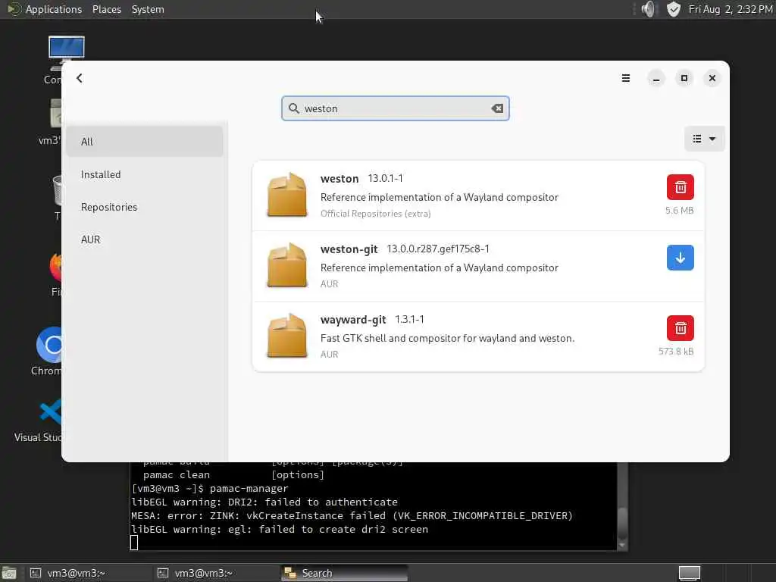Click the search magnifier icon

pyautogui.click(x=294, y=108)
